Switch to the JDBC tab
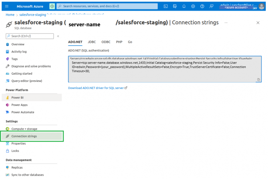The width and height of the screenshot is (268, 179). pos(92,42)
